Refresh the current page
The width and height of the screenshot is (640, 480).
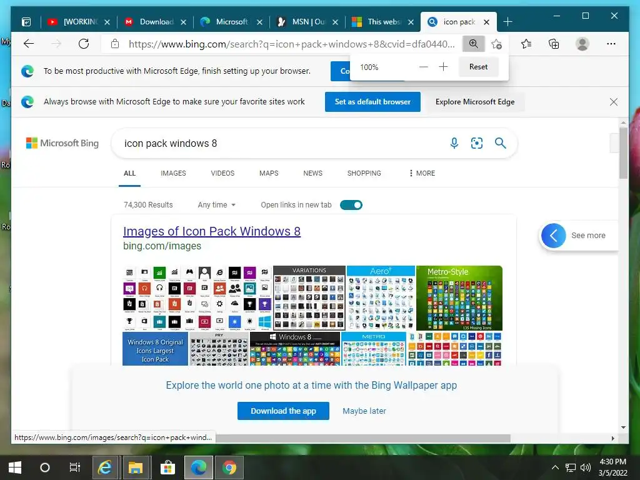[84, 44]
